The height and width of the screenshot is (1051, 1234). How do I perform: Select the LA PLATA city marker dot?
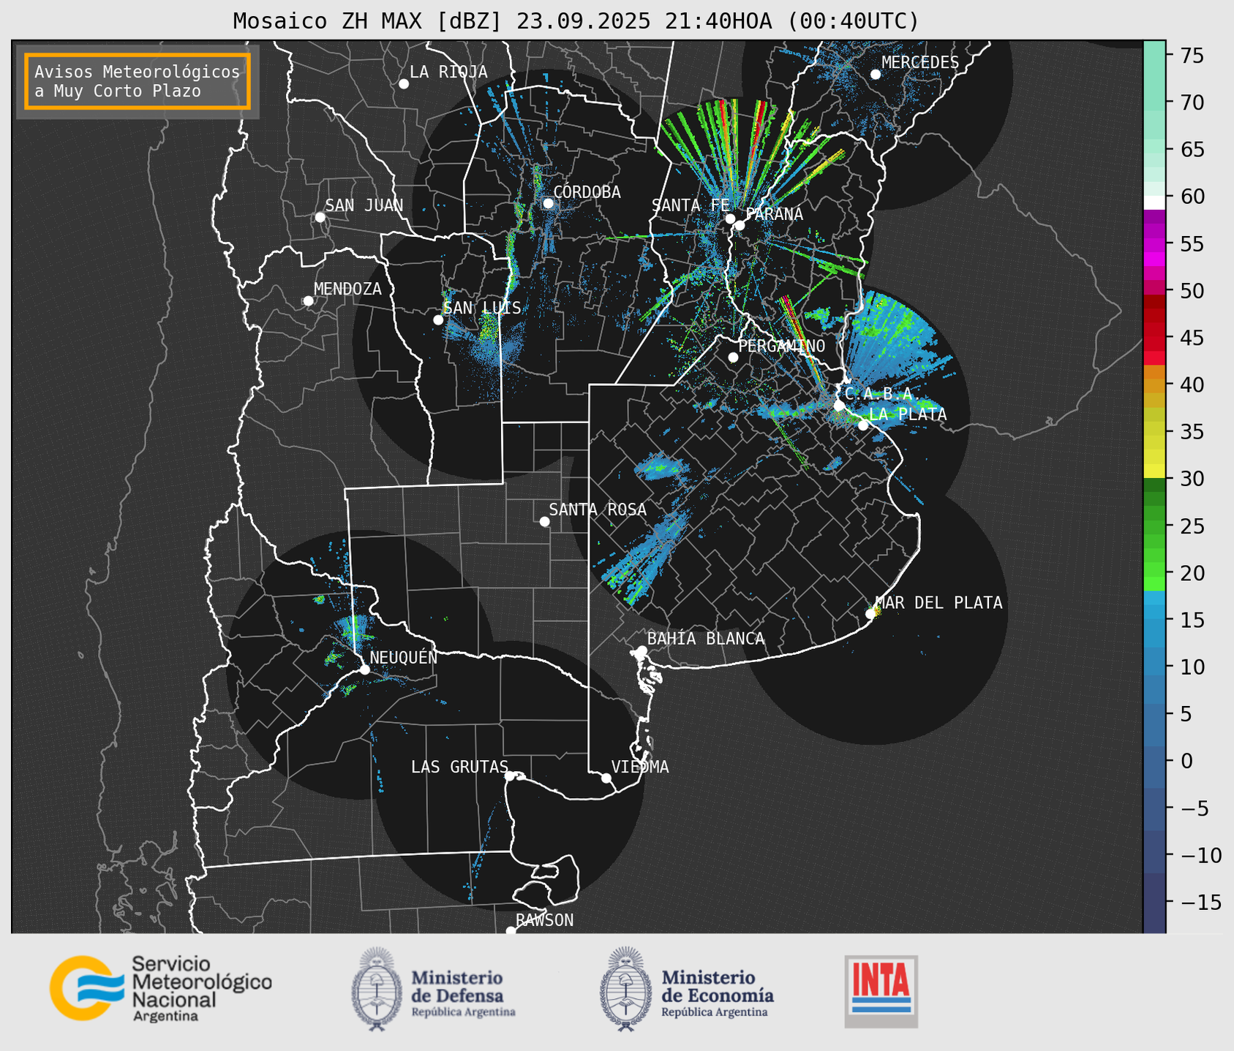click(863, 425)
